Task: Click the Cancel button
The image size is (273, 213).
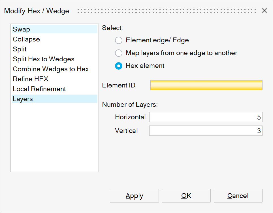Action: pos(238,196)
